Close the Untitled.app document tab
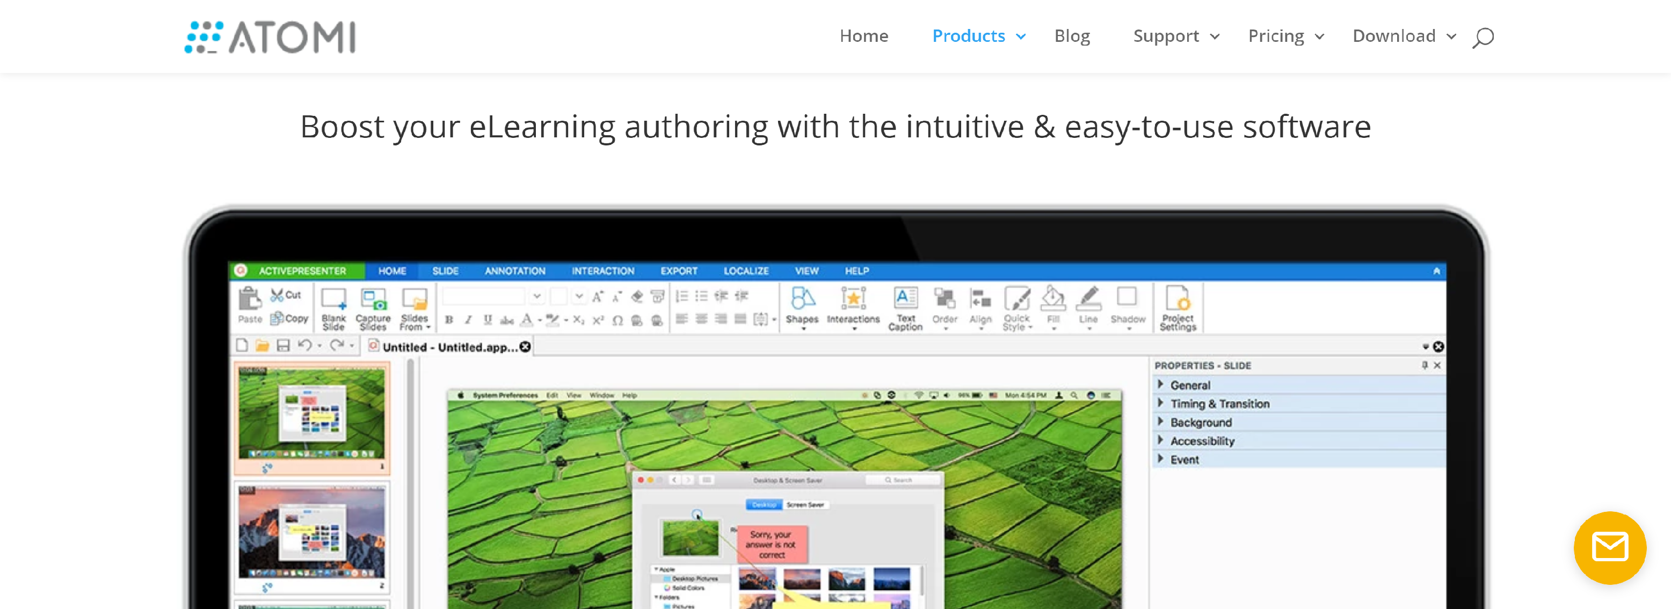Viewport: 1671px width, 609px height. (526, 347)
